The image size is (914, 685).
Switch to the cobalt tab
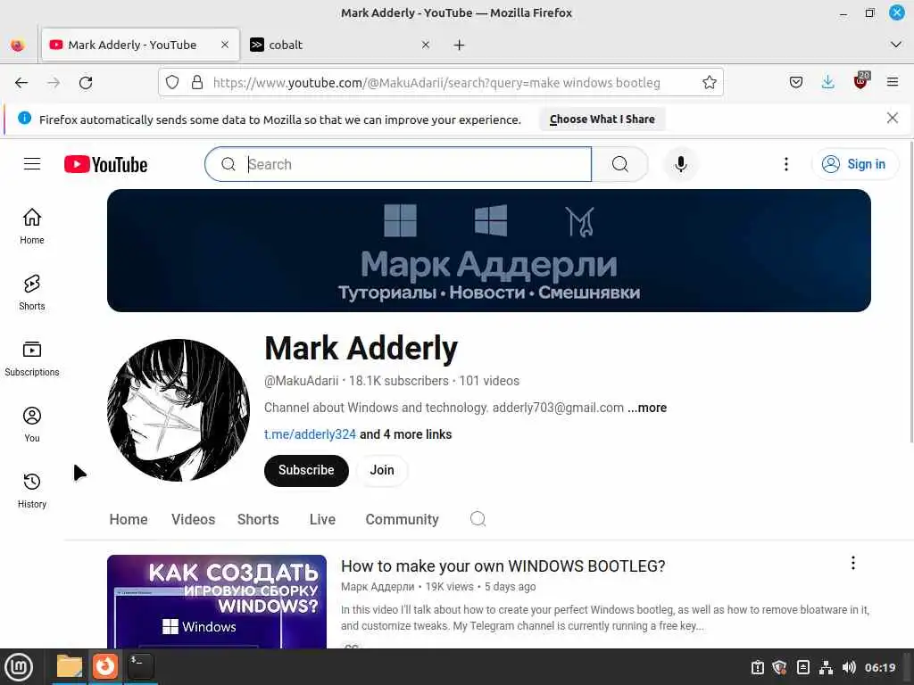click(340, 45)
